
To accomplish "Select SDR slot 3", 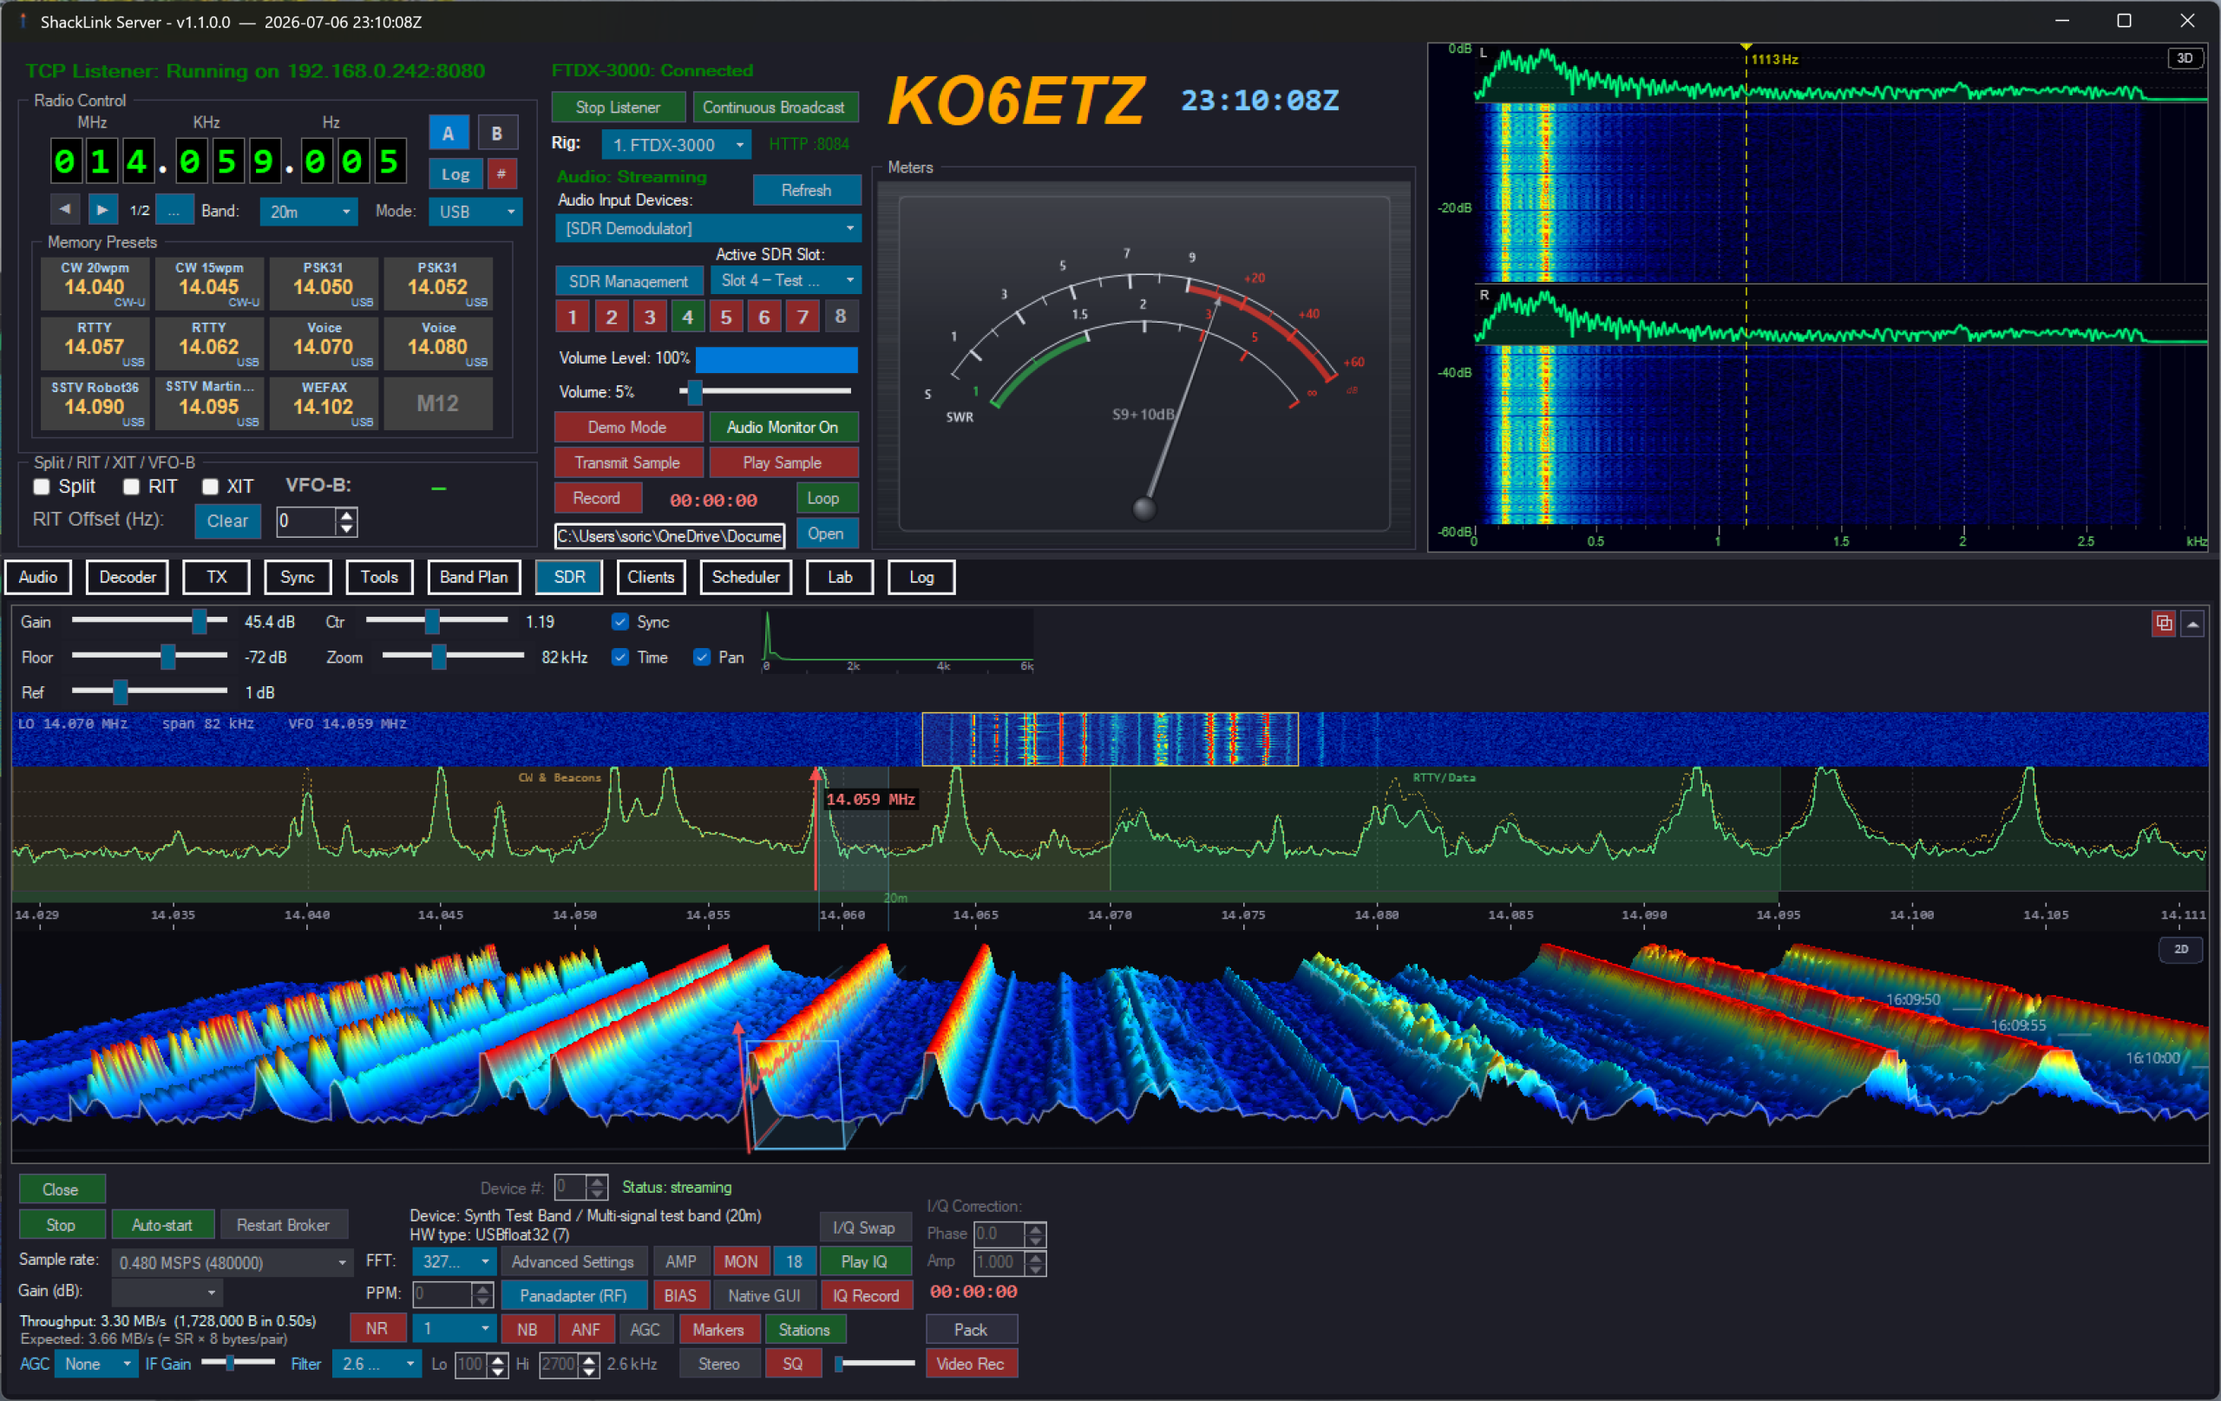I will point(651,318).
